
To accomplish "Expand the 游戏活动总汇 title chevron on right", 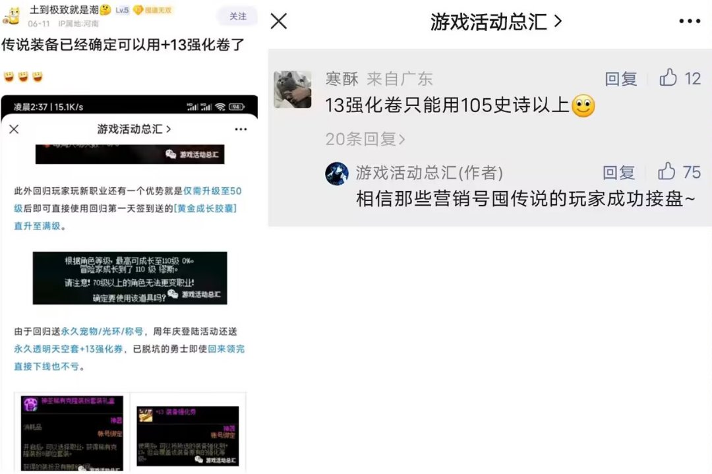I will tap(558, 21).
